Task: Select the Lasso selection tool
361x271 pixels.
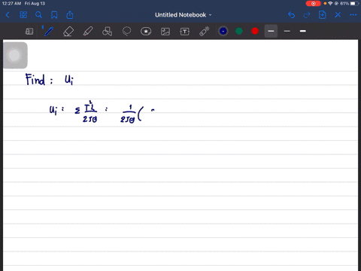Action: pyautogui.click(x=126, y=32)
